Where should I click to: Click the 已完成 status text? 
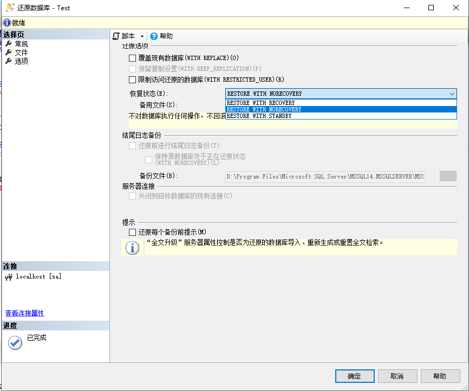tap(36, 338)
